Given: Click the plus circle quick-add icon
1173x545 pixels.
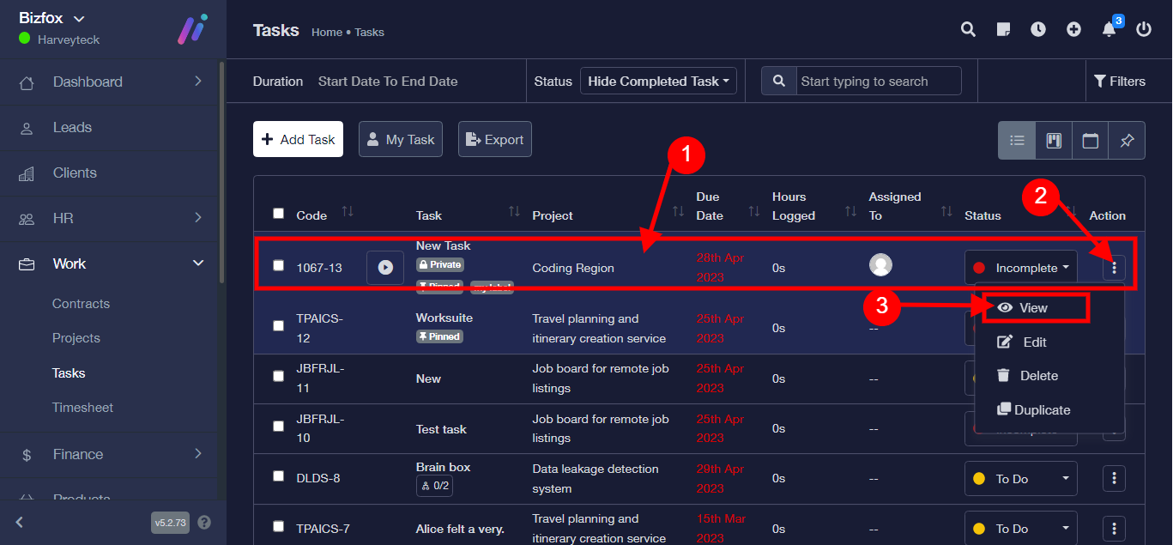Looking at the screenshot, I should (1073, 29).
